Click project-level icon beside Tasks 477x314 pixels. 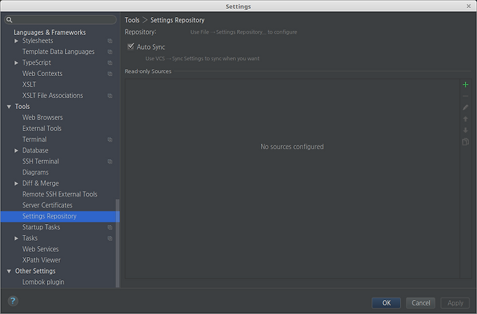(110, 239)
